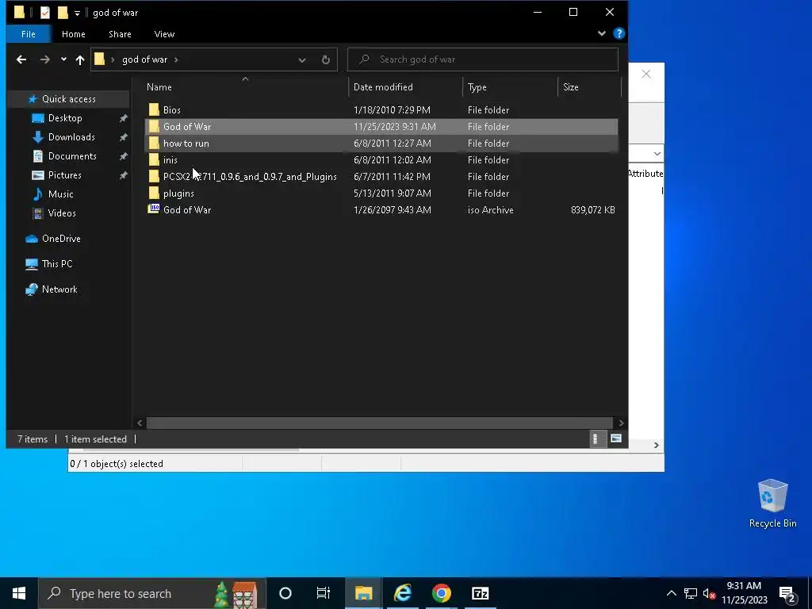Open the dropdown in the background window
Screen dimensions: 812x609
(657, 154)
